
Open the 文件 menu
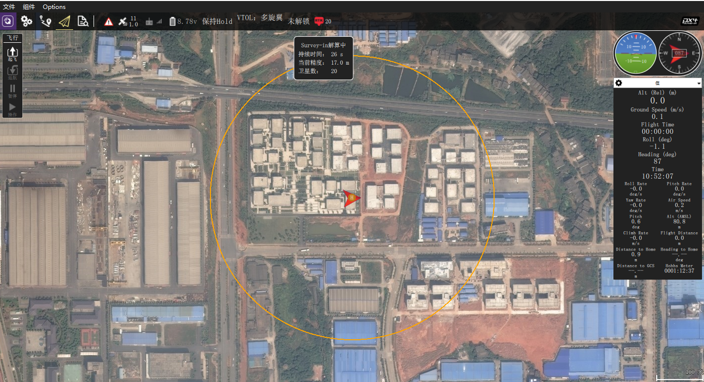tap(9, 6)
